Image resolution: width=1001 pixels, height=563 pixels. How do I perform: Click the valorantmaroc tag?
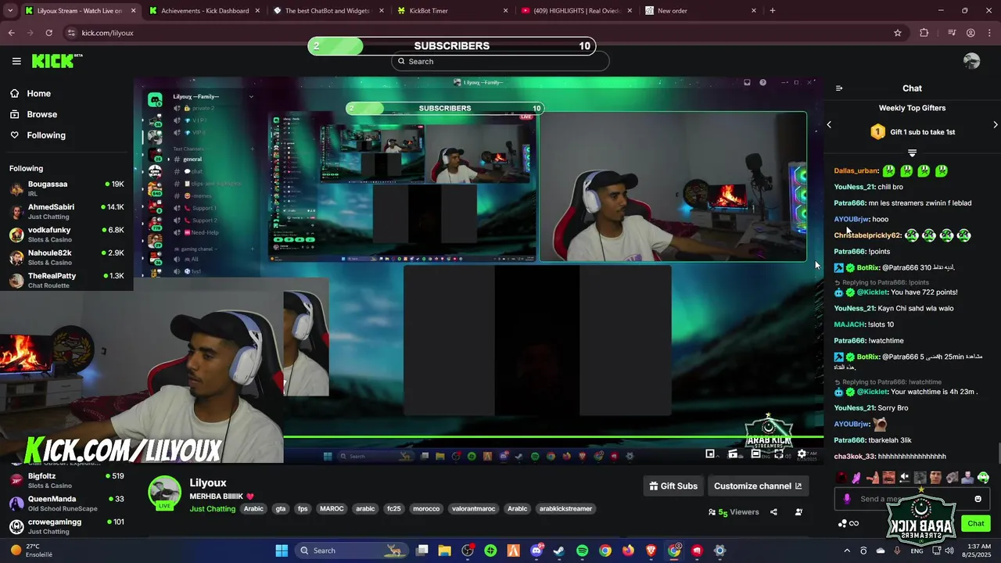[x=474, y=509]
